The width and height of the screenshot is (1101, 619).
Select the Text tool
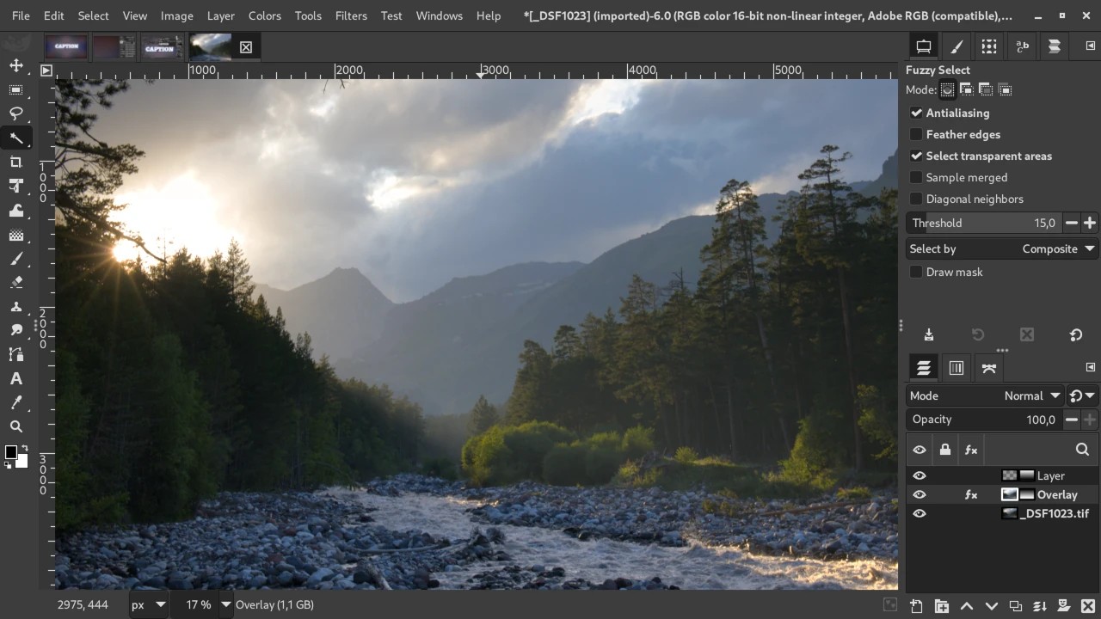pos(15,378)
